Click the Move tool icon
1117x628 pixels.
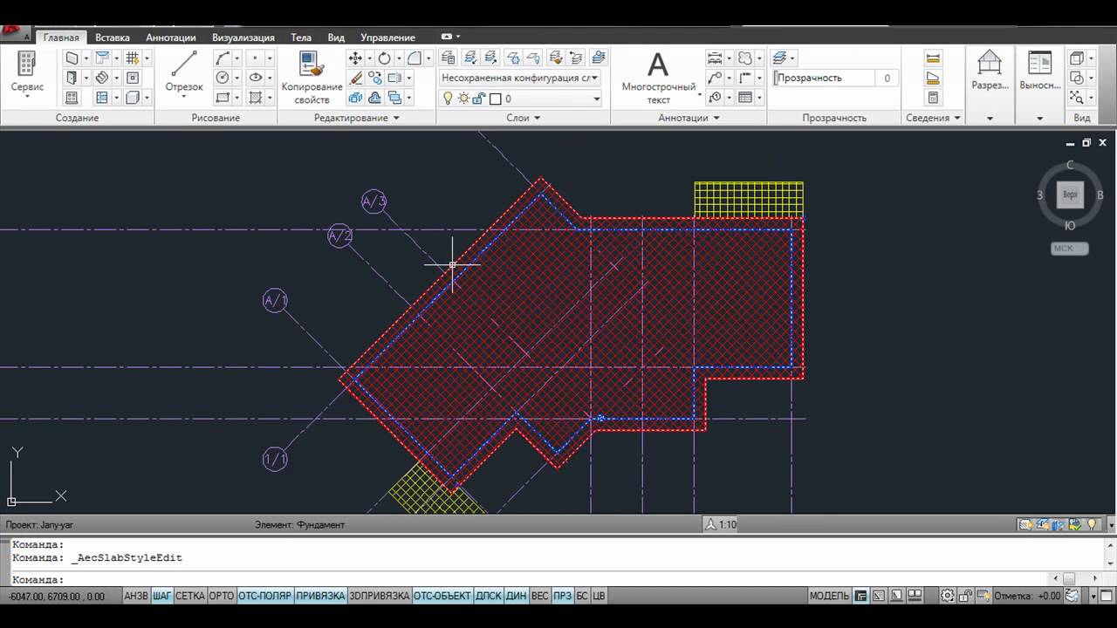pos(355,58)
